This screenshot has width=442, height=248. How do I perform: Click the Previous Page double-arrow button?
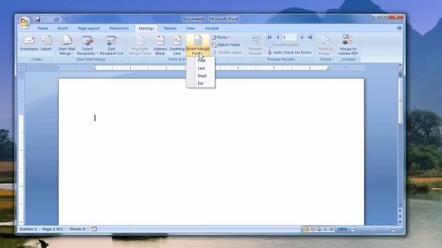coord(400,211)
